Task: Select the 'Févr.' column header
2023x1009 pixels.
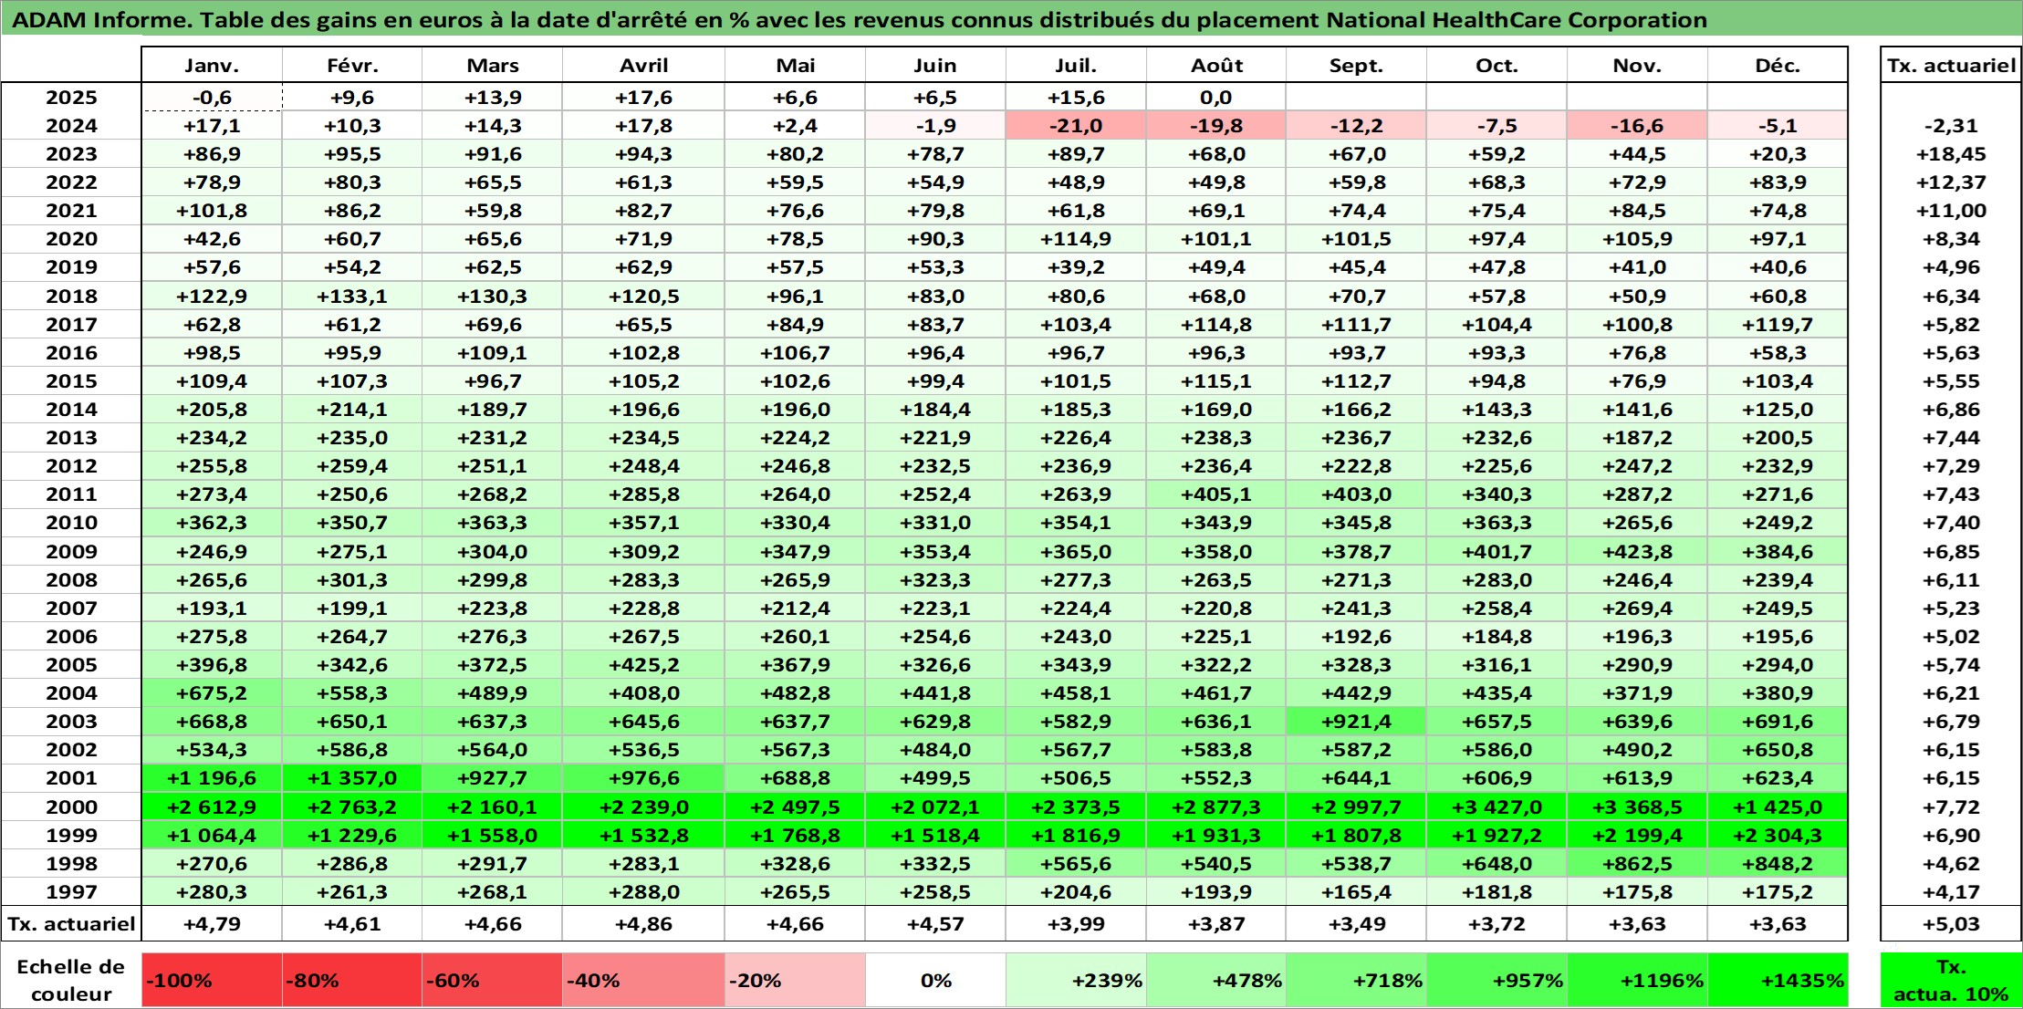Action: pos(352,66)
